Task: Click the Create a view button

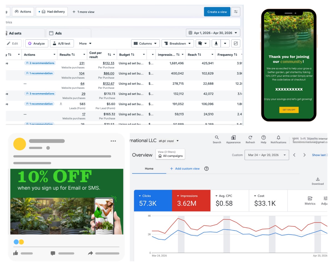Action: tap(217, 12)
